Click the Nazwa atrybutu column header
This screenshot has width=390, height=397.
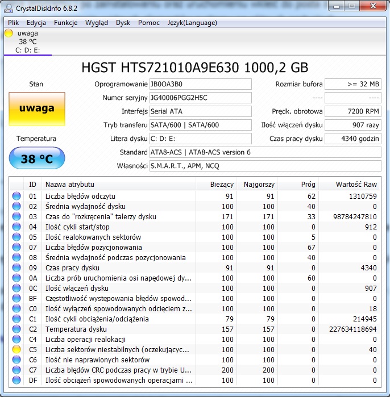(x=119, y=185)
